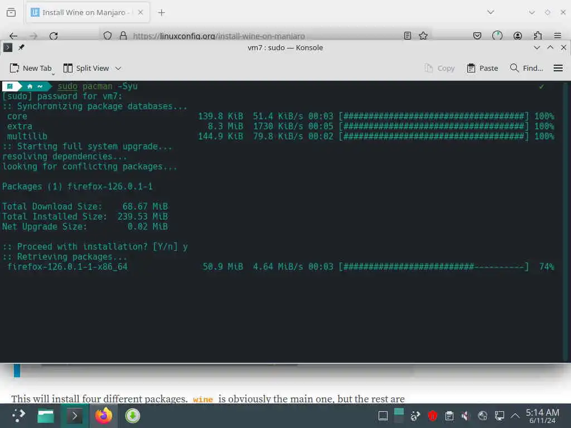
Task: Switch virtual desktop with pager widget
Action: pyautogui.click(x=399, y=416)
